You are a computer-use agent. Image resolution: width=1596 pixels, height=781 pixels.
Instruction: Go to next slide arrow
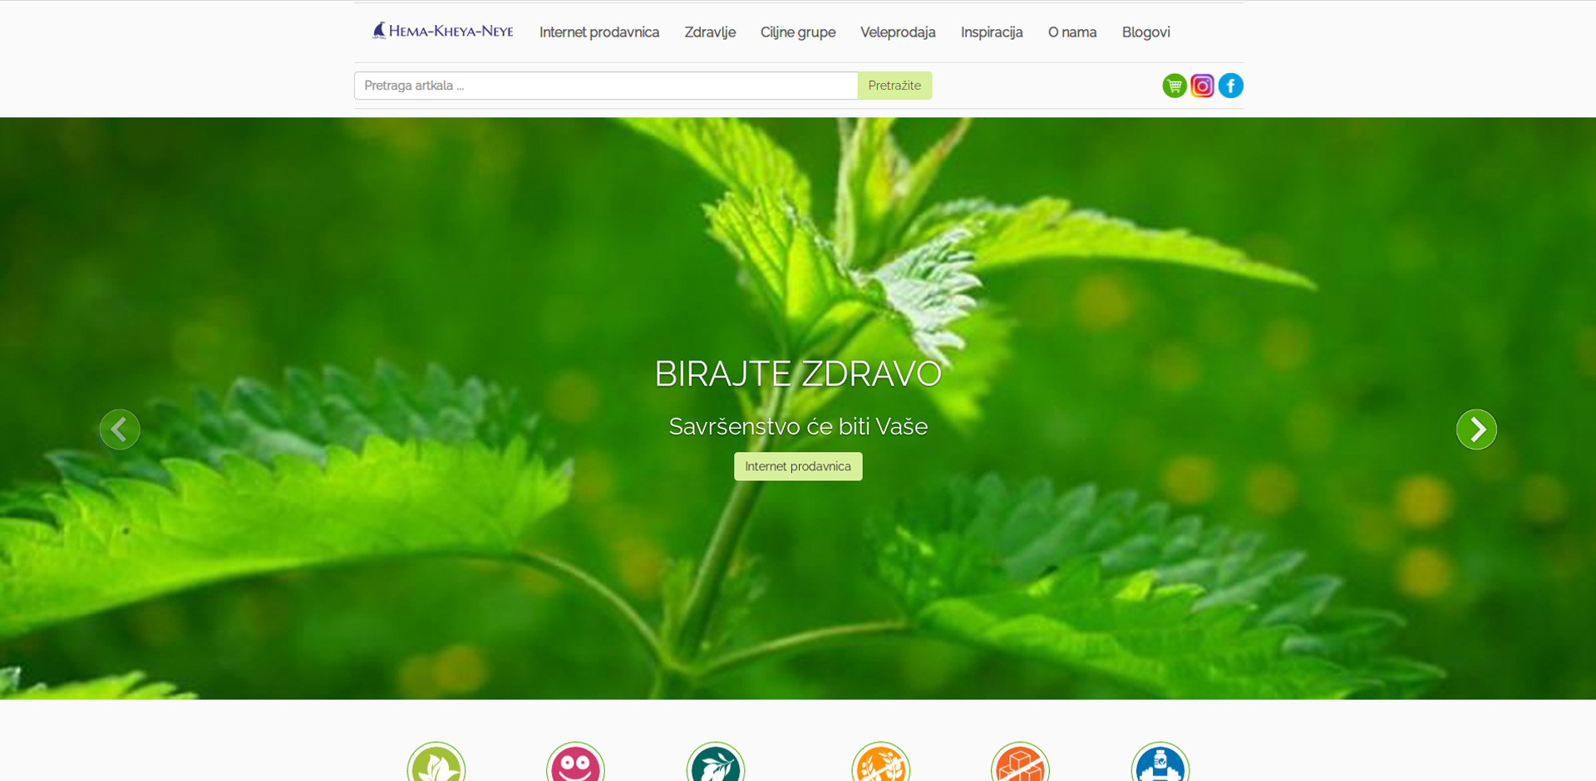point(1476,430)
